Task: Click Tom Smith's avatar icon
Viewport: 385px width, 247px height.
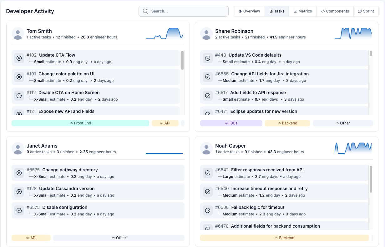Action: pos(18,33)
